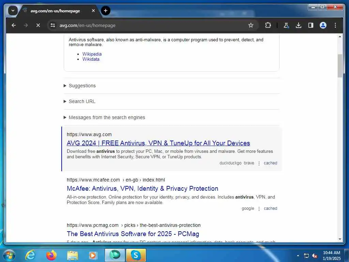Image resolution: width=349 pixels, height=262 pixels.
Task: Click the https://www.mcafee.com URL text
Action: click(93, 180)
